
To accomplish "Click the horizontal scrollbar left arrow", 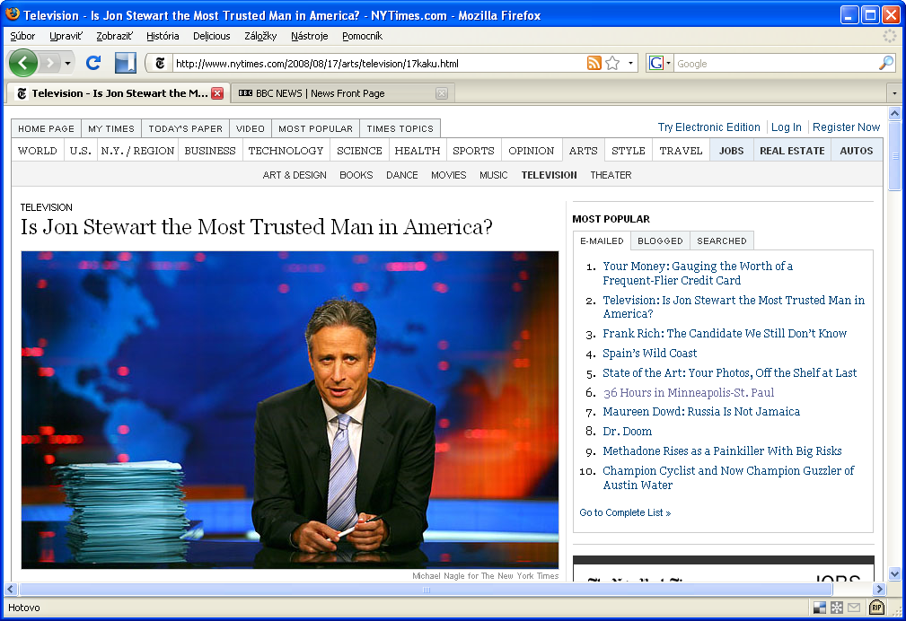I will pyautogui.click(x=10, y=590).
